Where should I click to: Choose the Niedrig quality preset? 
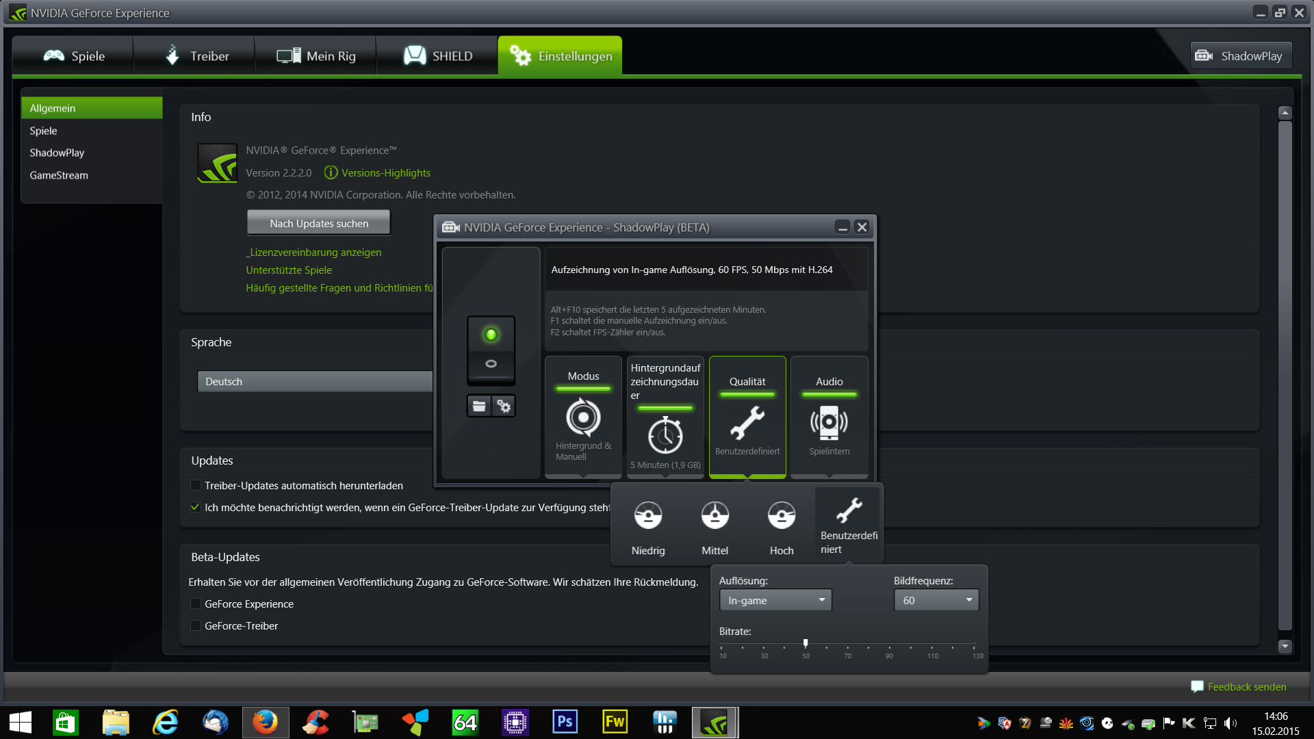point(647,515)
